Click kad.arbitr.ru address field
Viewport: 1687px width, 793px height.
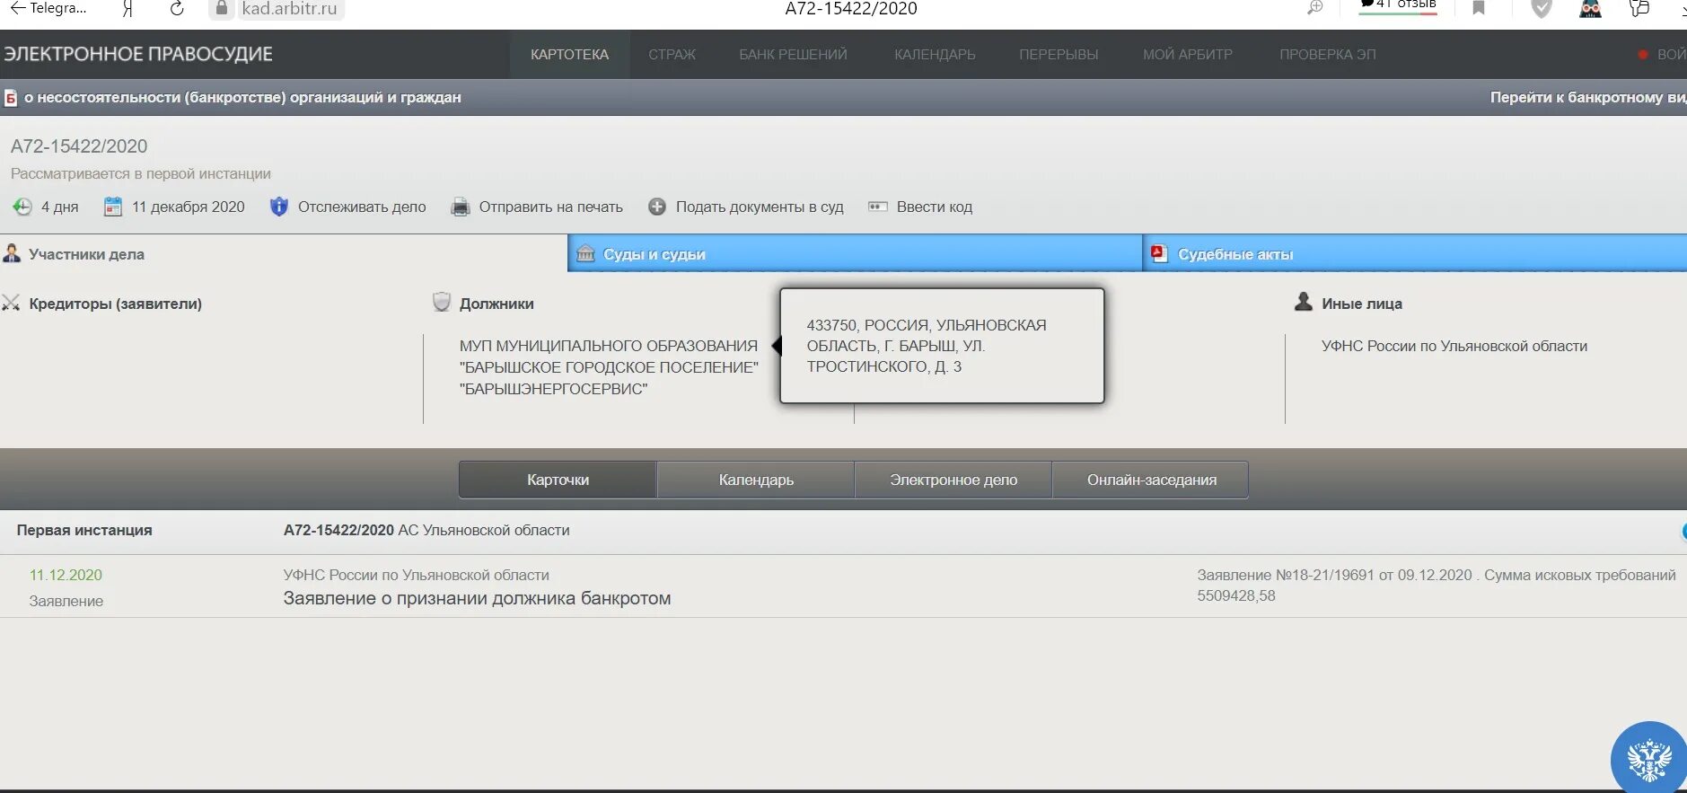(289, 9)
